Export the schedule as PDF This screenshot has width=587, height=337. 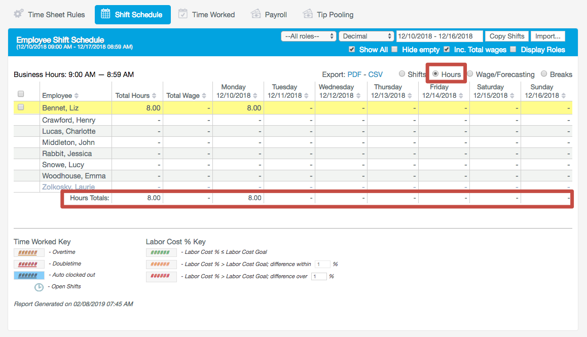click(354, 74)
